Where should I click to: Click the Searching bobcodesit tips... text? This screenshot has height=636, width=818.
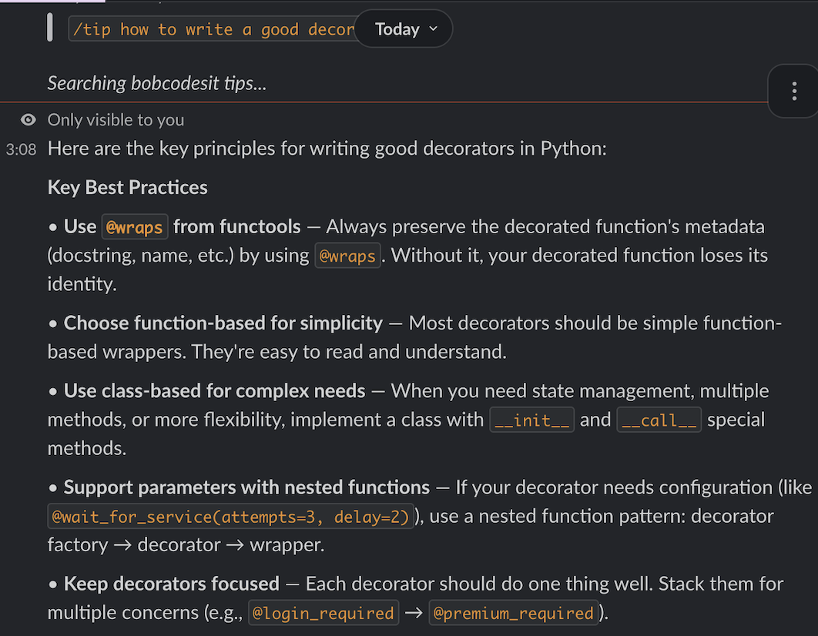156,83
